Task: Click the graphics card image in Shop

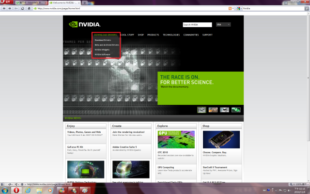Action: point(221,140)
